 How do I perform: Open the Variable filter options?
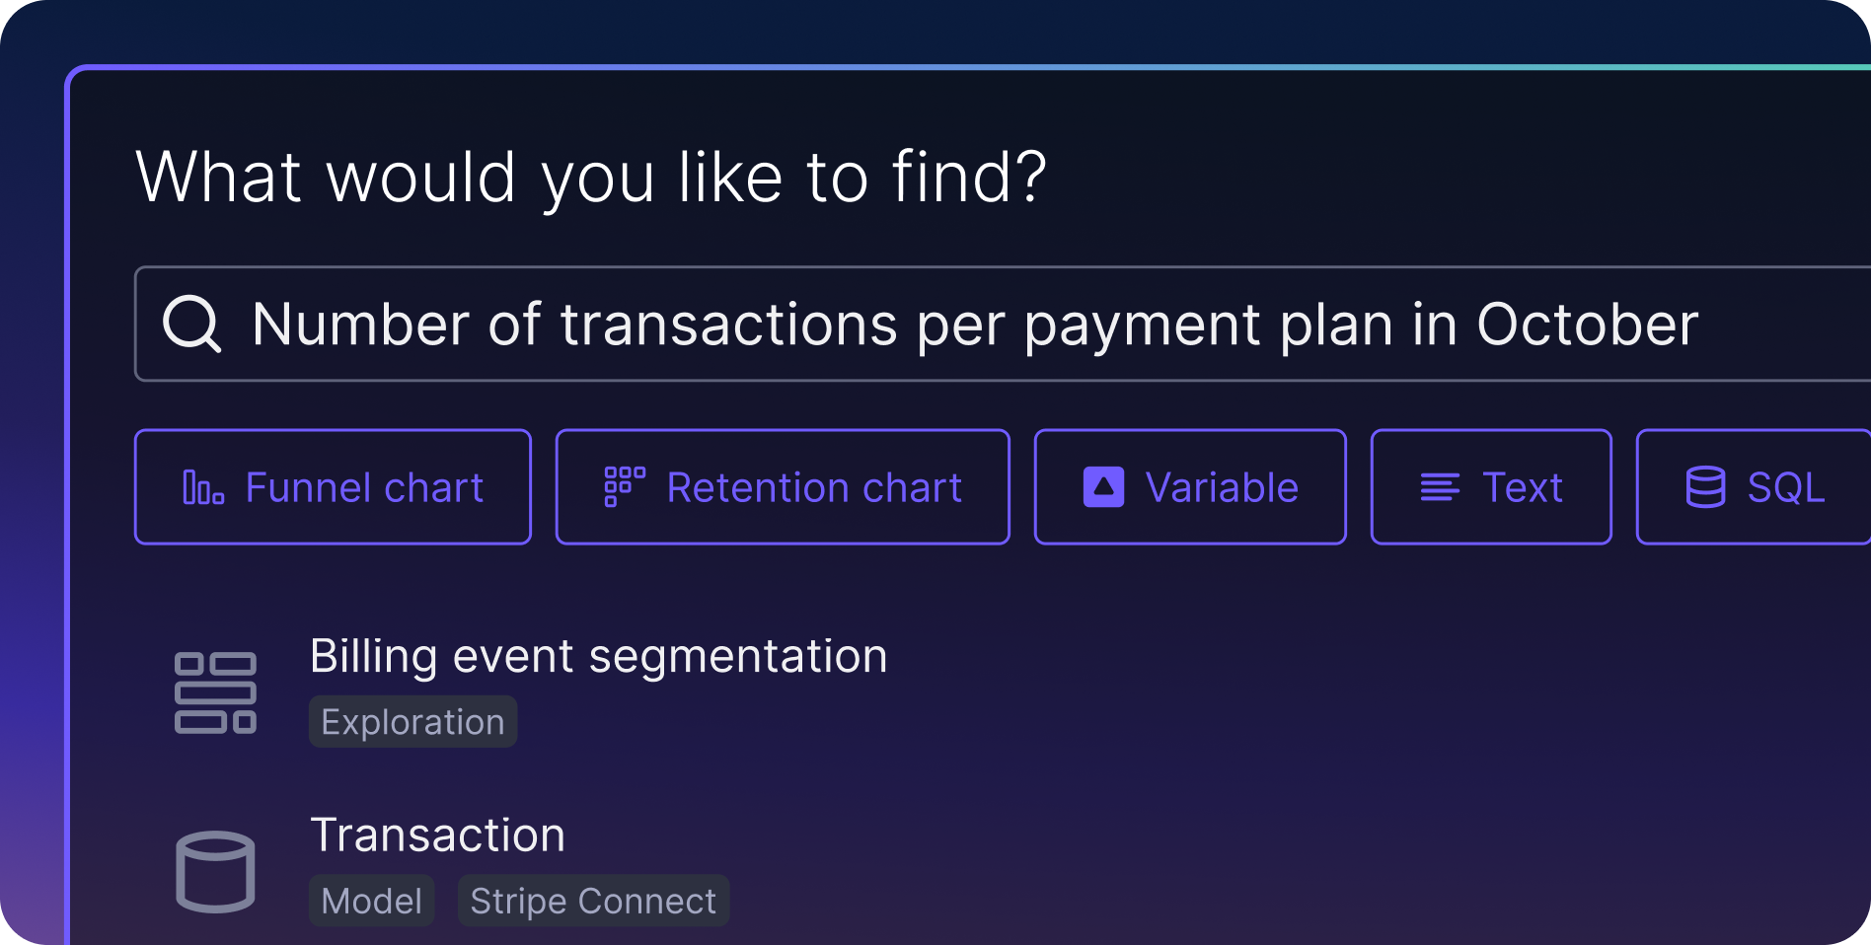coord(1189,486)
